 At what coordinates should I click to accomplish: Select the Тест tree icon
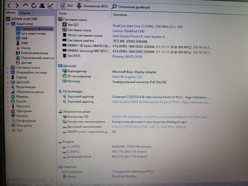pos(14,130)
